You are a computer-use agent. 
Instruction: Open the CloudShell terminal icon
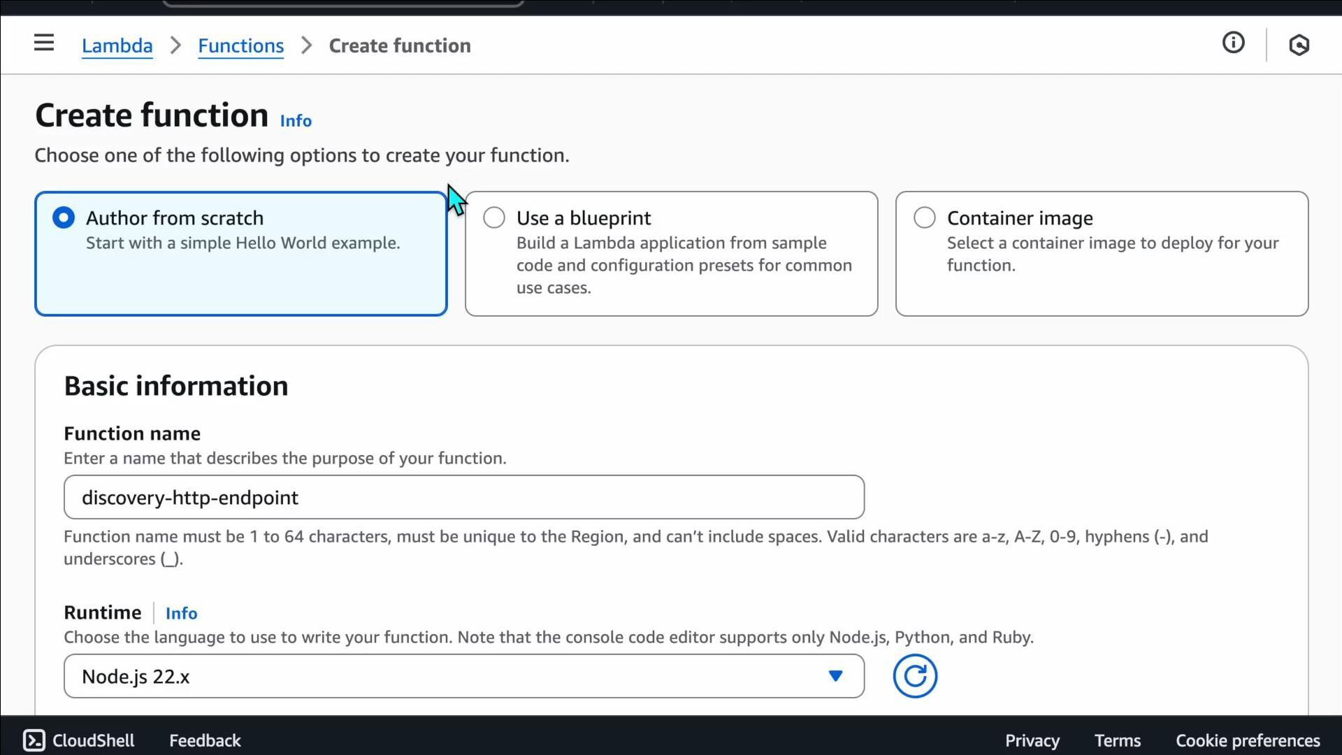pos(34,740)
